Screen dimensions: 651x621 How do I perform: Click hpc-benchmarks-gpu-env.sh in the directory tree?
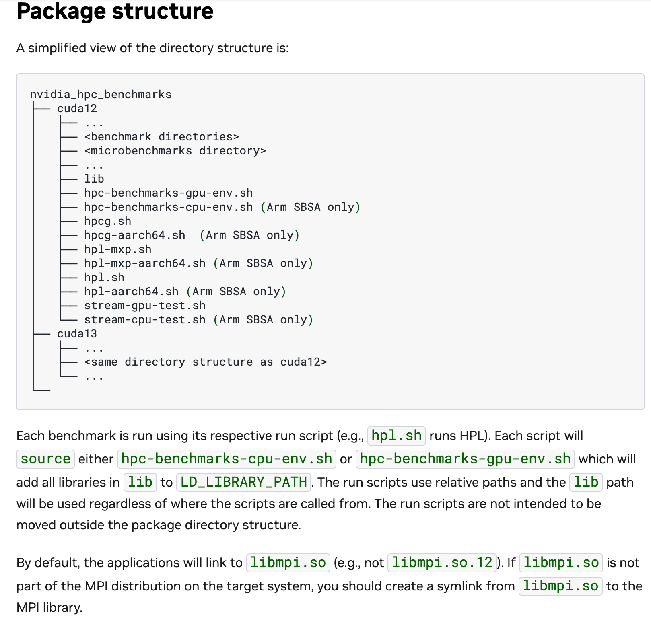tap(168, 193)
